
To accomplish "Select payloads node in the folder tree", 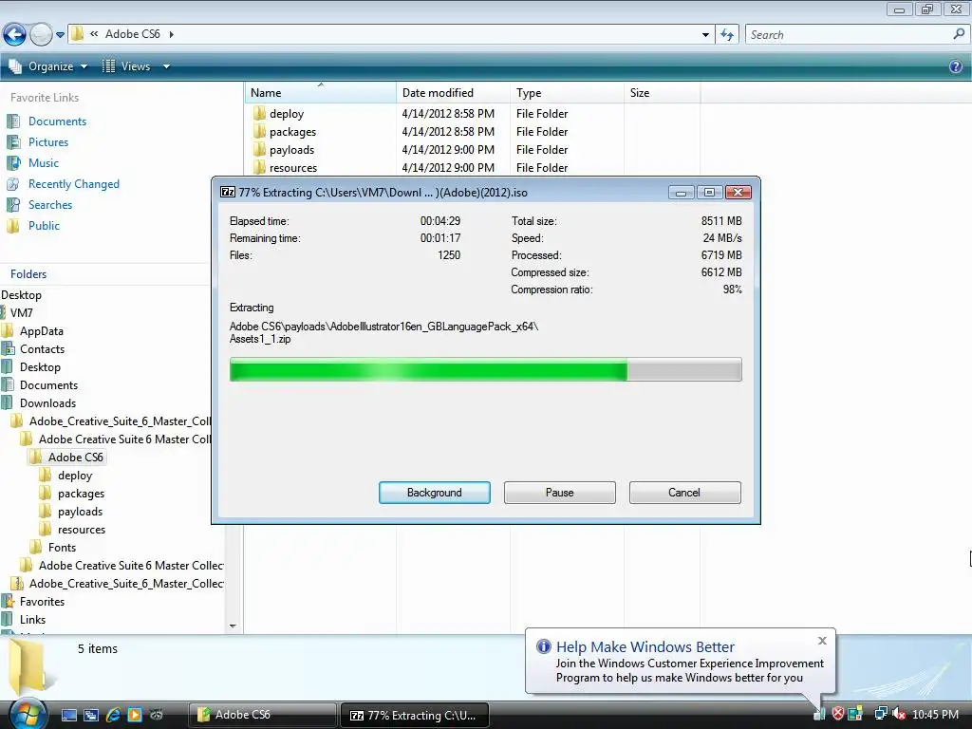I will click(80, 512).
